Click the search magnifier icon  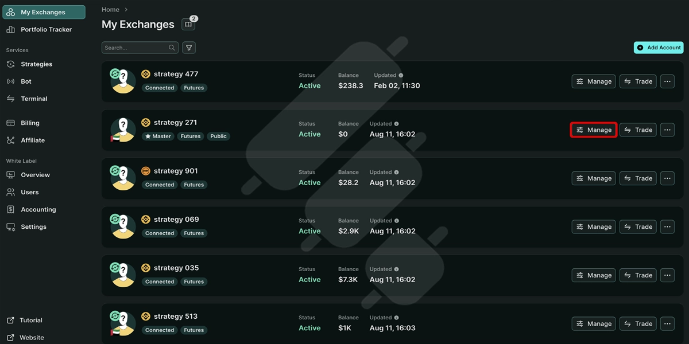pyautogui.click(x=172, y=48)
